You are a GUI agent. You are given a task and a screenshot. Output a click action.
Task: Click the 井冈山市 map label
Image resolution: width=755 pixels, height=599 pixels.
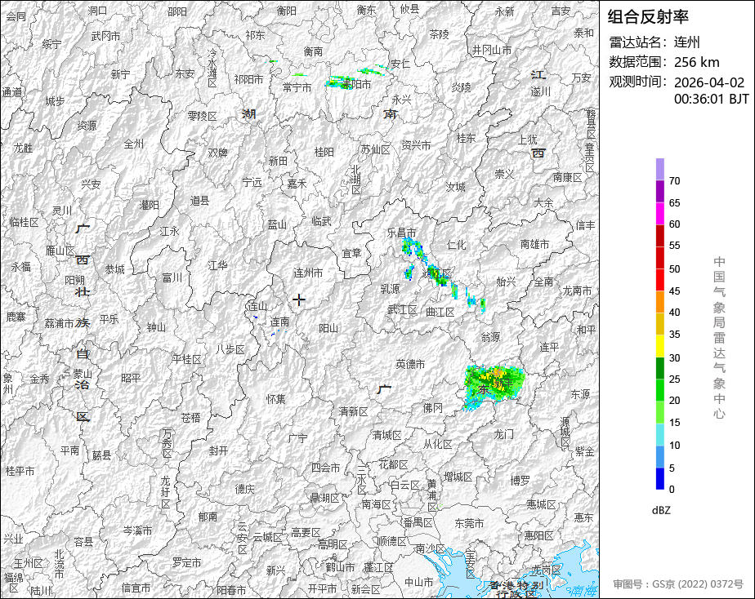[492, 50]
